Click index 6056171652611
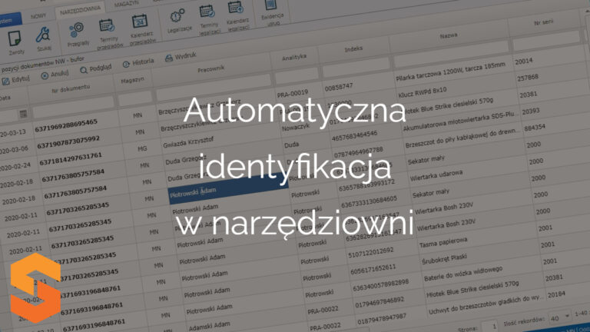Image resolution: width=590 pixels, height=332 pixels. (x=373, y=269)
